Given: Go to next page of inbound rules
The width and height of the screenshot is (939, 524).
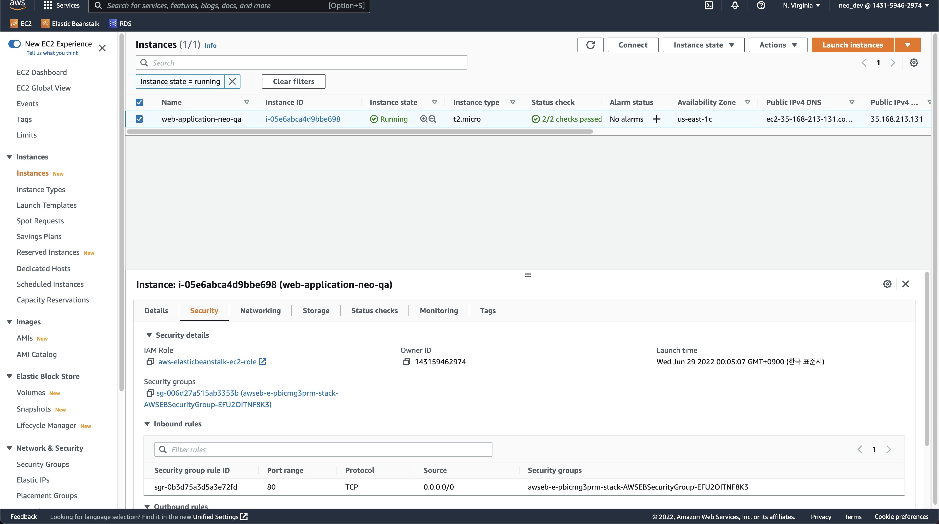Looking at the screenshot, I should (x=889, y=449).
